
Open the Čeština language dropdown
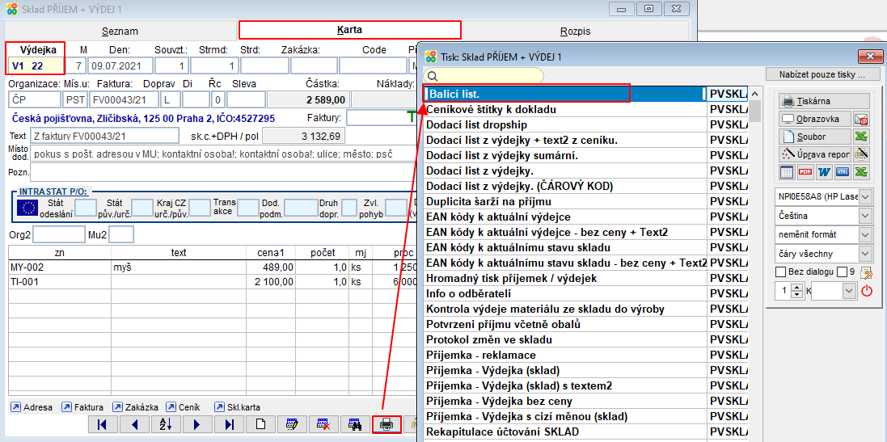(866, 216)
